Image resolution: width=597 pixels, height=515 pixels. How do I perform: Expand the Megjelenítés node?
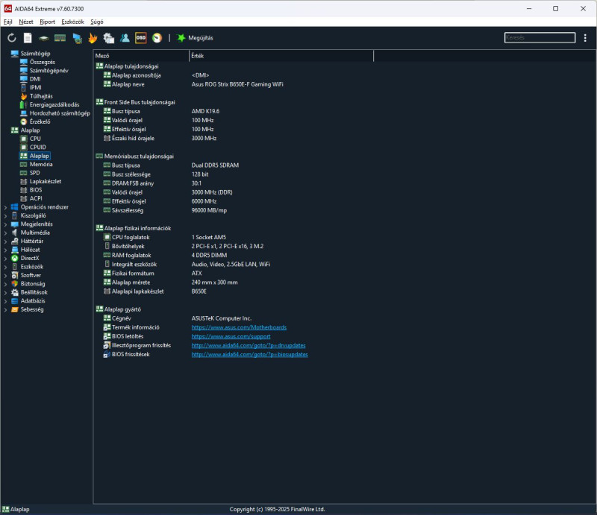5,224
